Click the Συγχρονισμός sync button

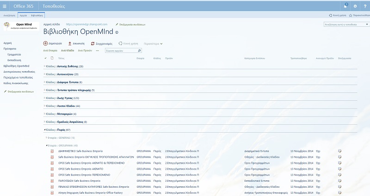tap(101, 43)
